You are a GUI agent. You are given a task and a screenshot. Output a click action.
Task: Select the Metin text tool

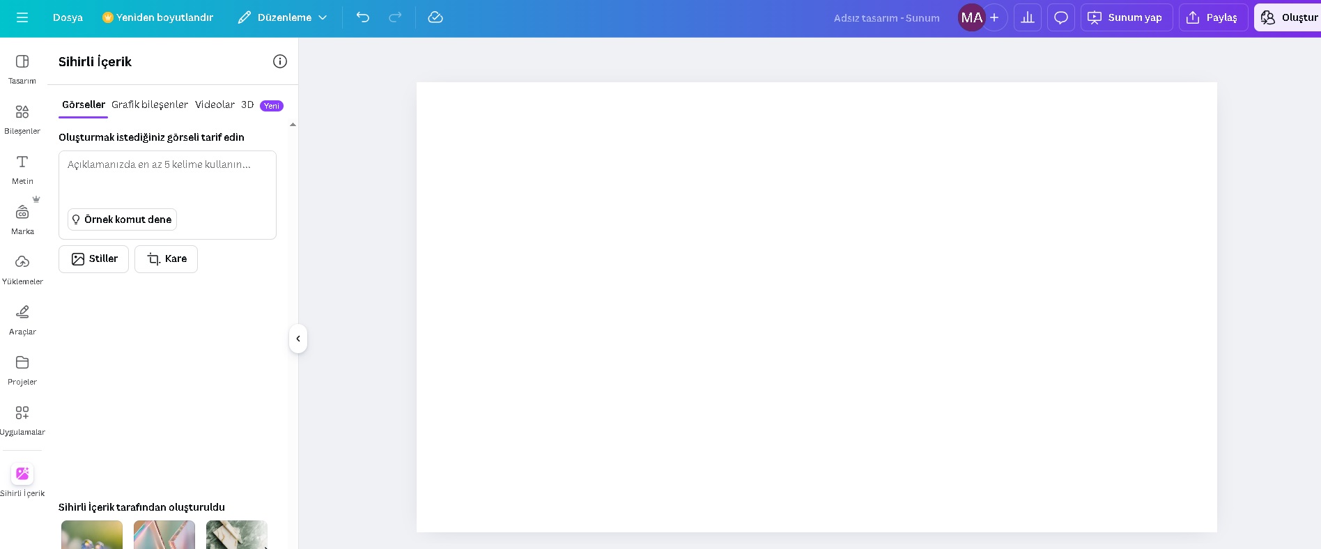22,169
